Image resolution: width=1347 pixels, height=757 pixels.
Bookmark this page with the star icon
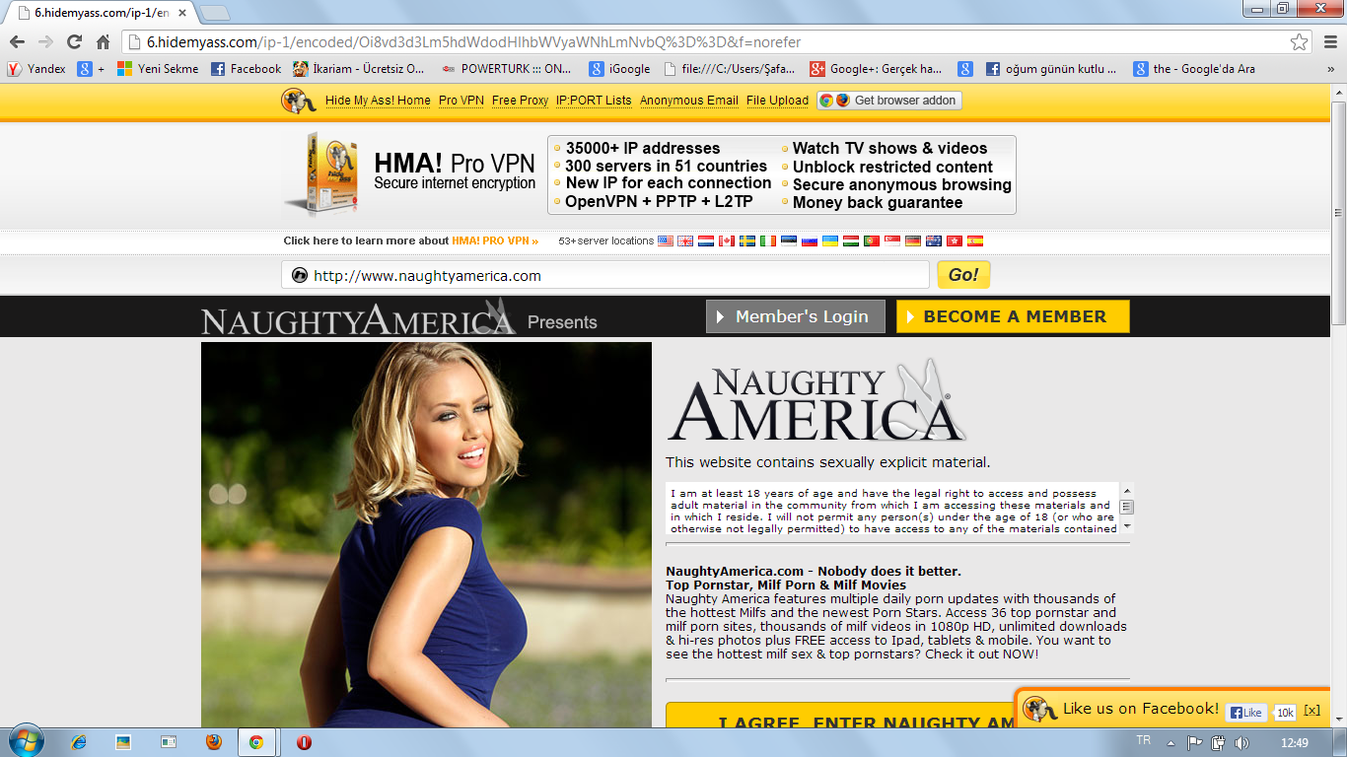[1300, 42]
